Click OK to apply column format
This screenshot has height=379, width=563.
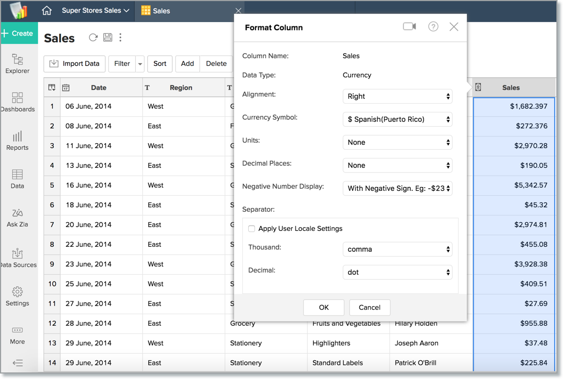coord(324,308)
